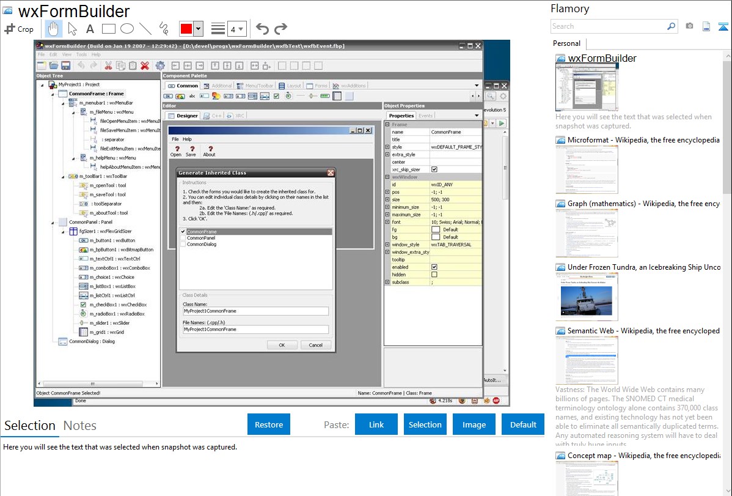
Task: Select the Crop tool
Action: click(x=19, y=29)
